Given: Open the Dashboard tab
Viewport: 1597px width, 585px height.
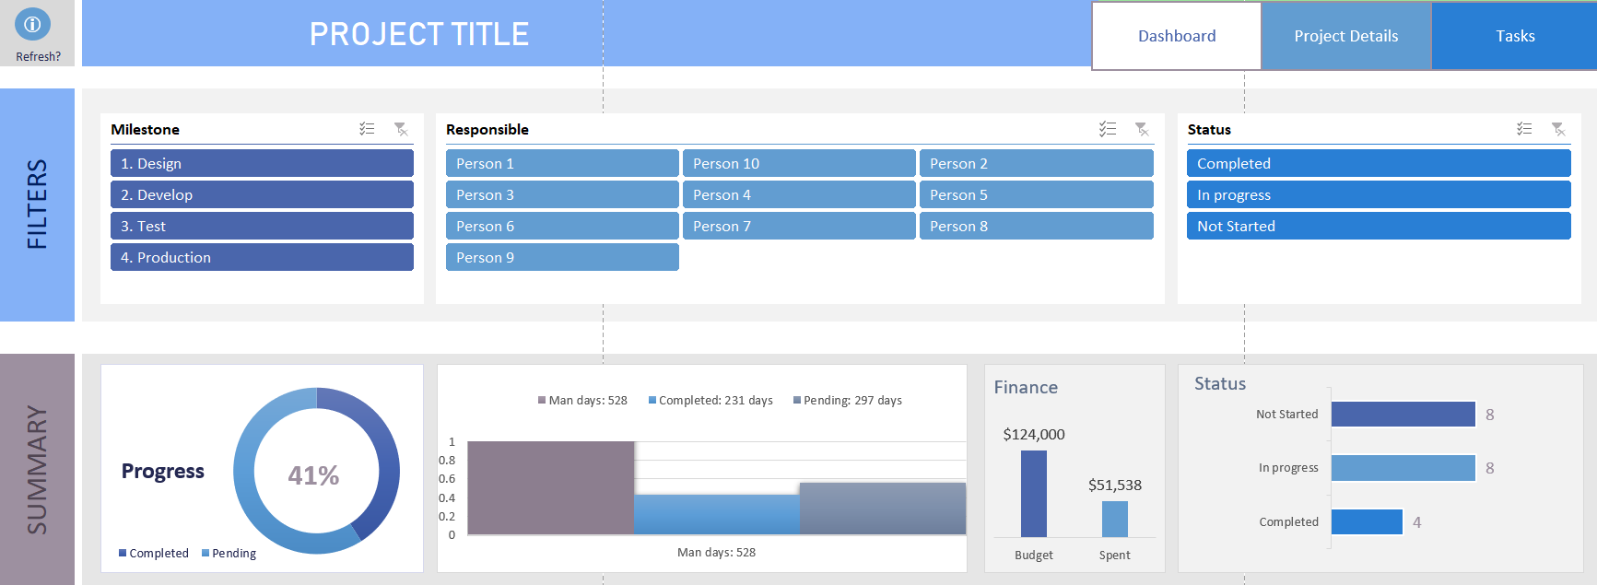Looking at the screenshot, I should tap(1177, 36).
